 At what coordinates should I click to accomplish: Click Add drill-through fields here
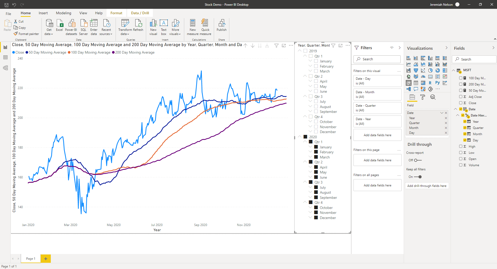(427, 186)
